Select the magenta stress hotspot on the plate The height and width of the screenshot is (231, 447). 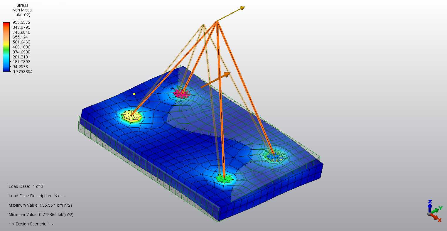(181, 94)
